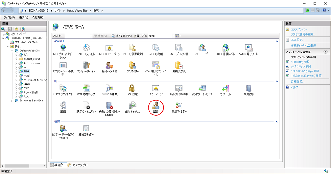Click in the フィルター input field

pos(78,36)
